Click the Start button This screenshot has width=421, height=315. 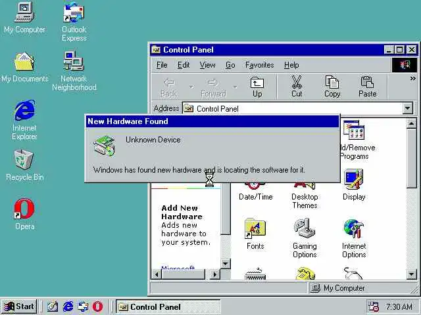19,306
